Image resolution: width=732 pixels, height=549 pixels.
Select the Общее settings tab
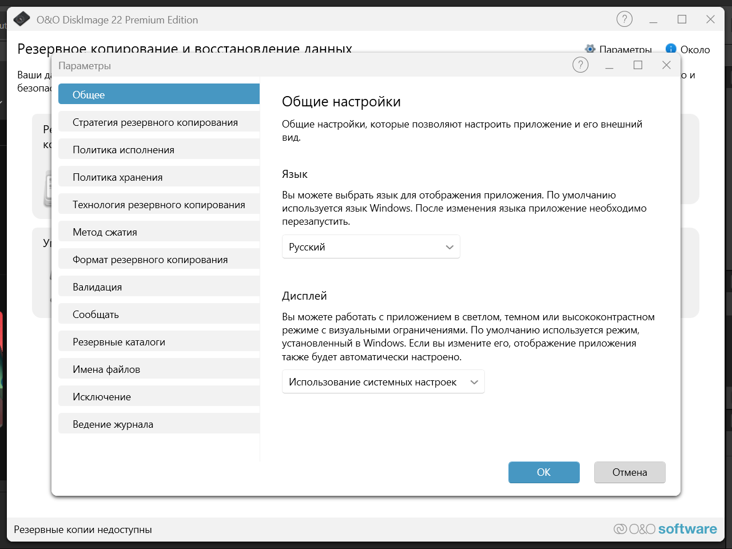159,95
